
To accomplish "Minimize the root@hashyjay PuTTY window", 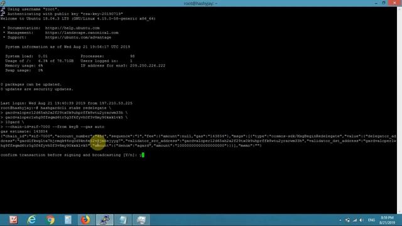I will 376,3.
